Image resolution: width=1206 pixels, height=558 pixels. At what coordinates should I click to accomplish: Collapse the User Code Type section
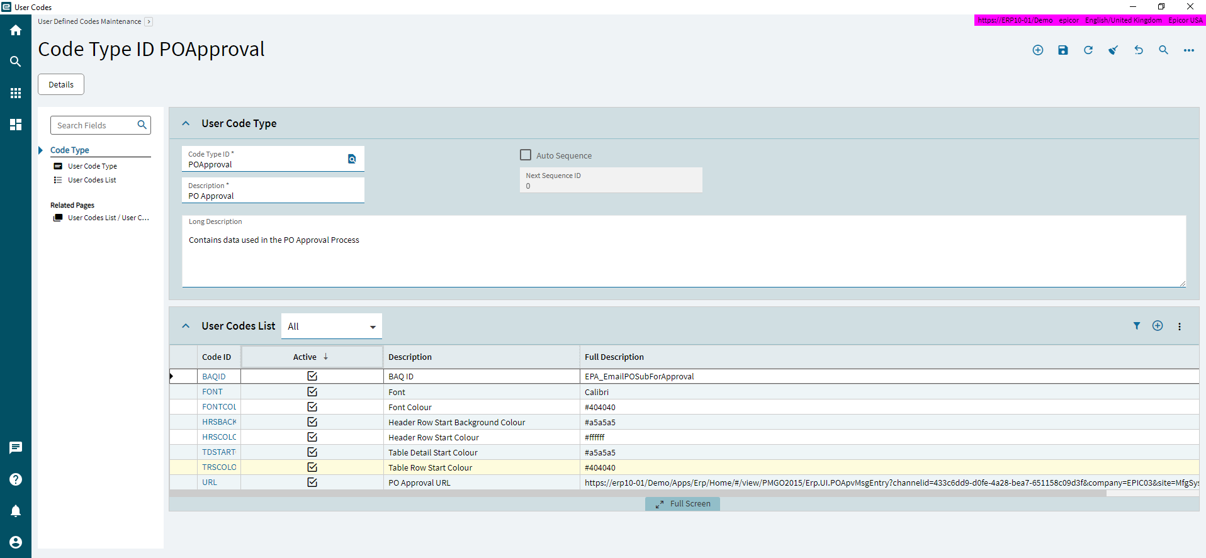(186, 124)
